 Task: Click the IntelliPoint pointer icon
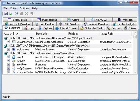13,65
